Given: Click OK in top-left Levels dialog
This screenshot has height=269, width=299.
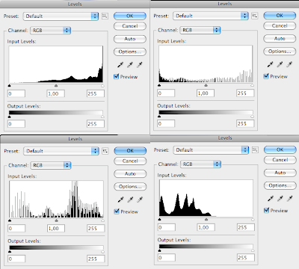Looking at the screenshot, I should [x=130, y=16].
